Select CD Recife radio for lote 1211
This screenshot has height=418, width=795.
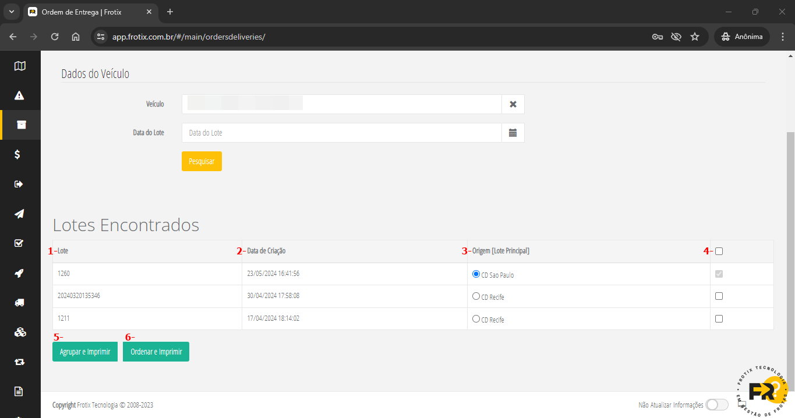point(476,319)
